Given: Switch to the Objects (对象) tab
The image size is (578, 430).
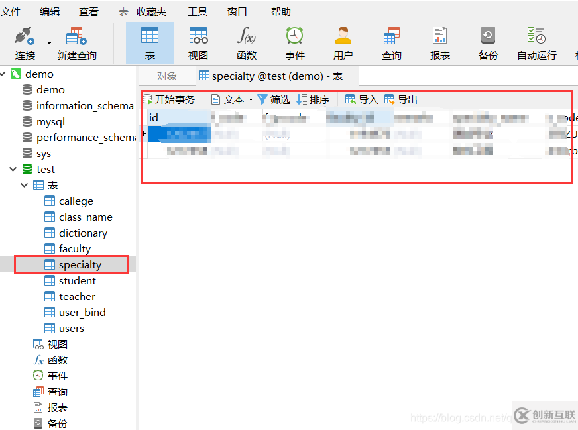Looking at the screenshot, I should [166, 76].
